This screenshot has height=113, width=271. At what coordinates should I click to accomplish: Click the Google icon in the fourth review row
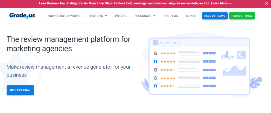pyautogui.click(x=155, y=78)
